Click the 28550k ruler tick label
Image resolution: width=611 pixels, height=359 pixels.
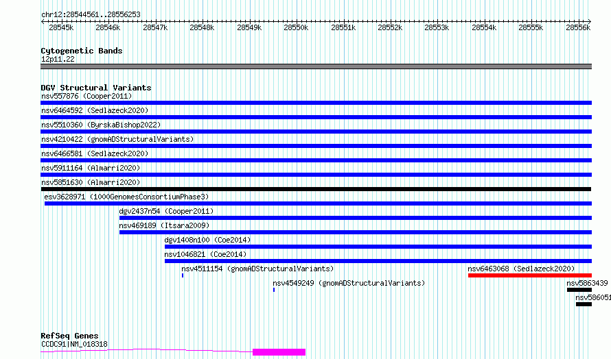pos(296,27)
